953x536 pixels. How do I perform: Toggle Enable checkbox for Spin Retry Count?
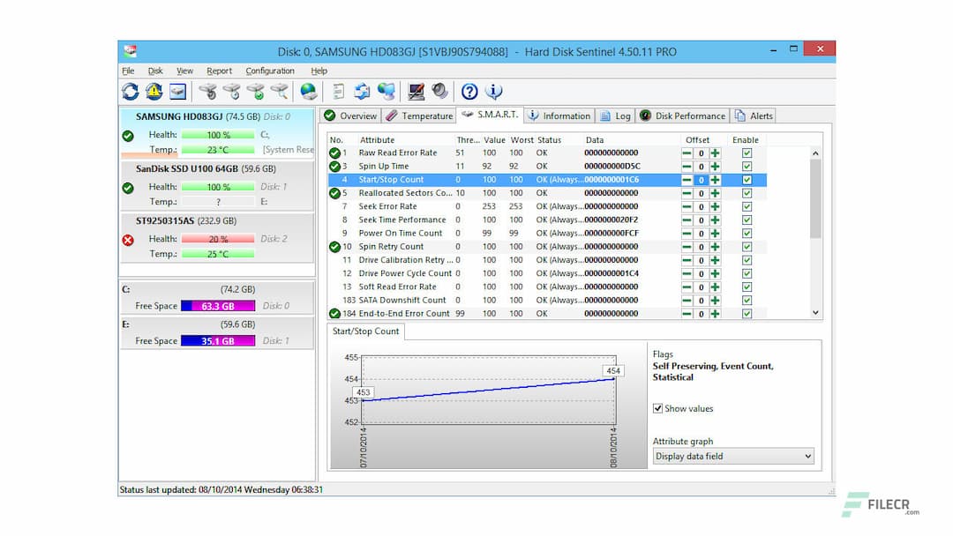(x=747, y=247)
